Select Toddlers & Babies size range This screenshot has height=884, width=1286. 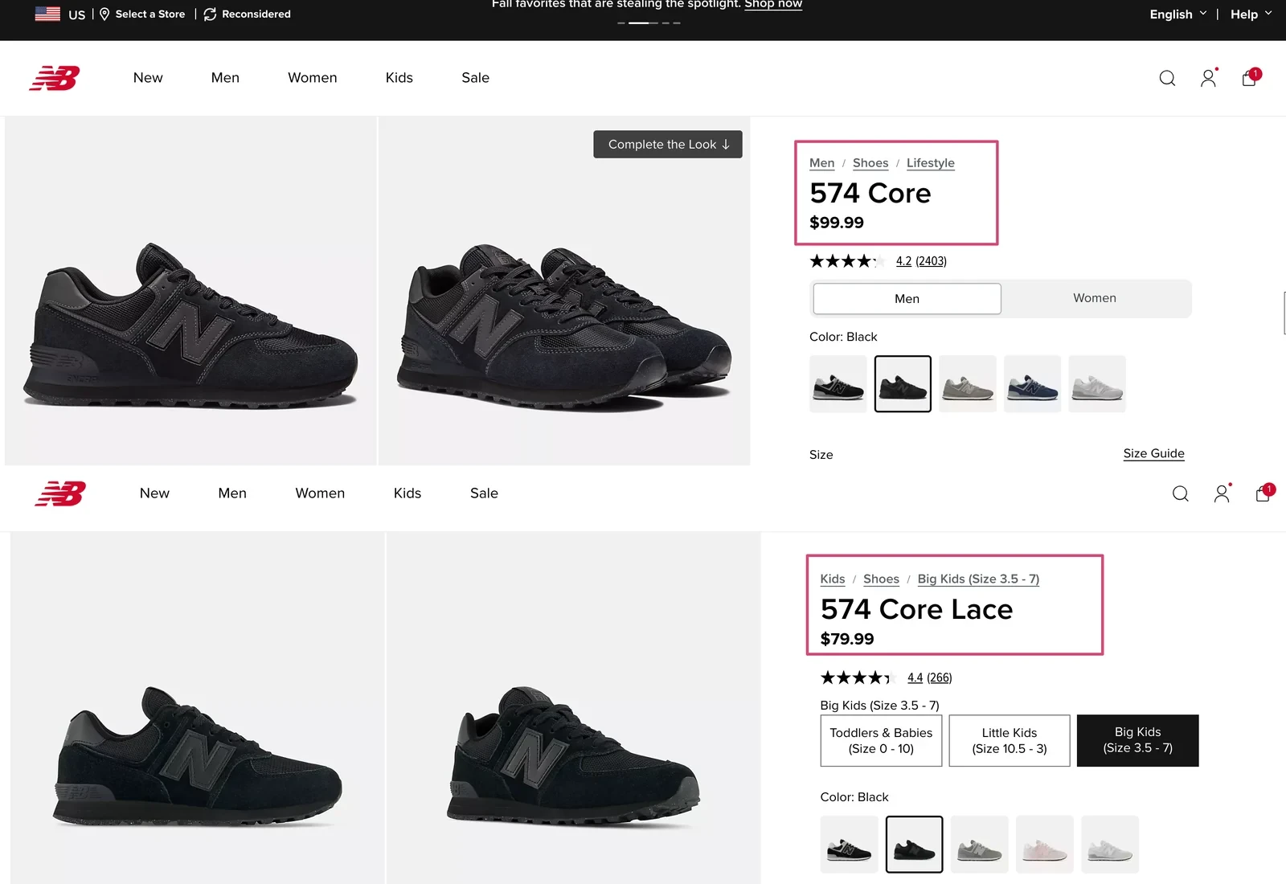pos(881,740)
